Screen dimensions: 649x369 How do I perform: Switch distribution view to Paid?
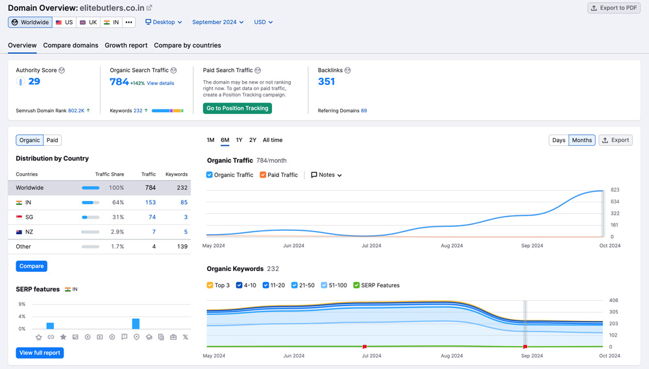pyautogui.click(x=52, y=140)
